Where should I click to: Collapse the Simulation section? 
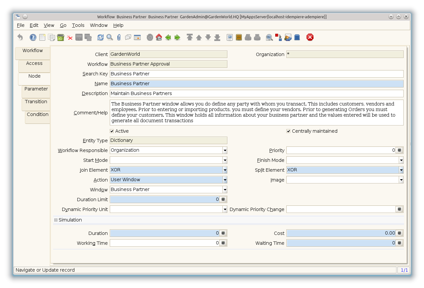56,220
